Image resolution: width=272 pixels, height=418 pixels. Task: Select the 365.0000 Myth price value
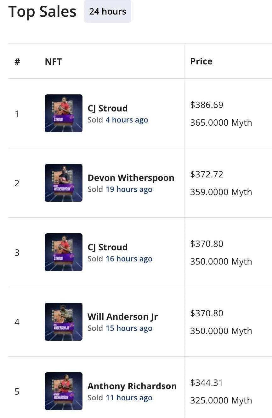point(221,122)
